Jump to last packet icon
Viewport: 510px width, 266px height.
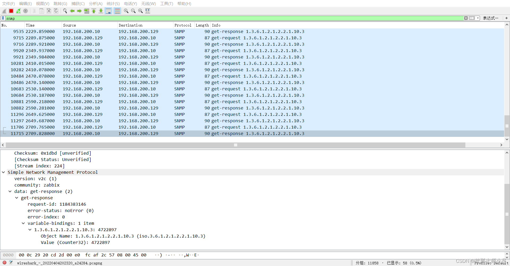(x=101, y=11)
